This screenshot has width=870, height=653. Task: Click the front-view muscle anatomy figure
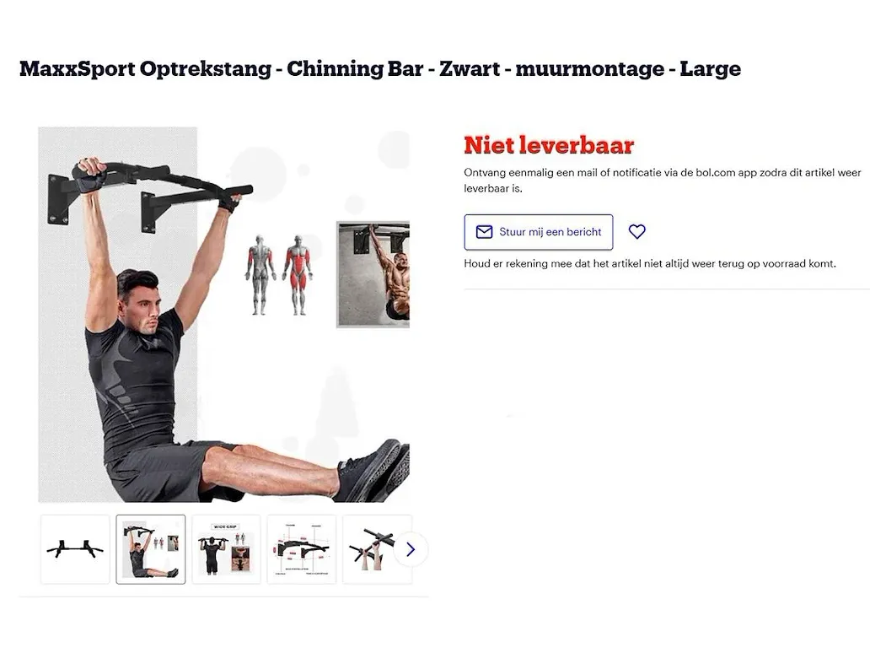(x=298, y=275)
